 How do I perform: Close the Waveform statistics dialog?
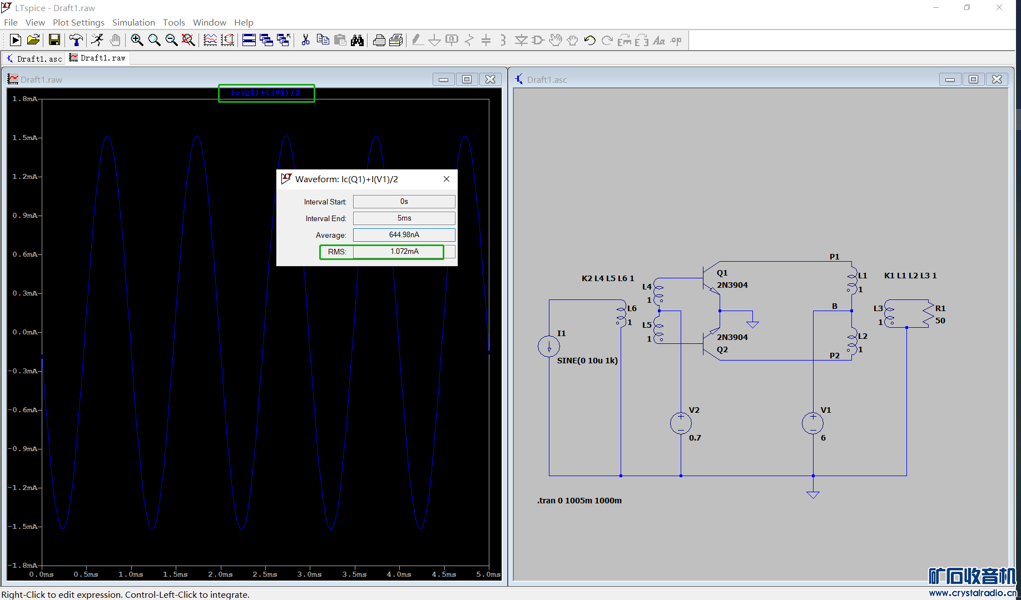point(446,179)
